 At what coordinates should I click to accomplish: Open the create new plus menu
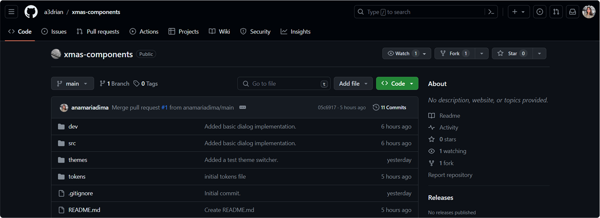point(518,12)
